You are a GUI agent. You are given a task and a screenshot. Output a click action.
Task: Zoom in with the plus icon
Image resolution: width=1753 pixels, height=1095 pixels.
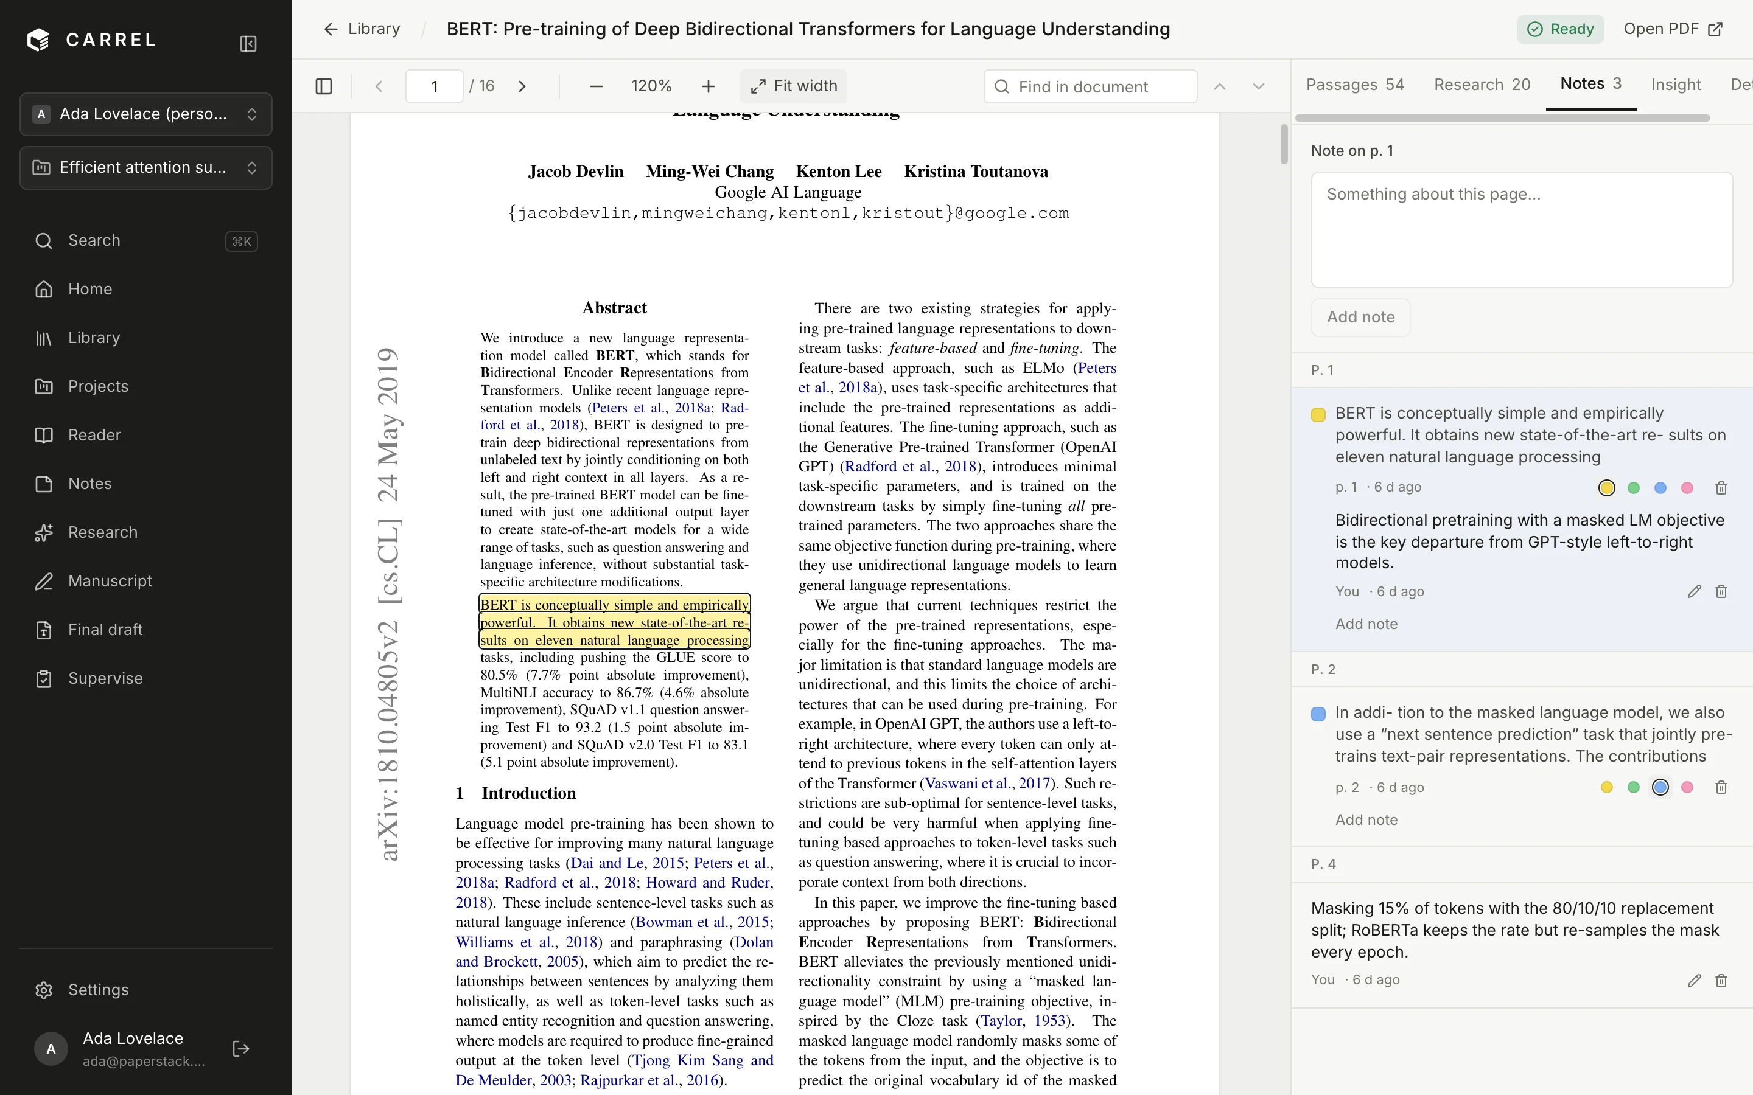point(709,86)
